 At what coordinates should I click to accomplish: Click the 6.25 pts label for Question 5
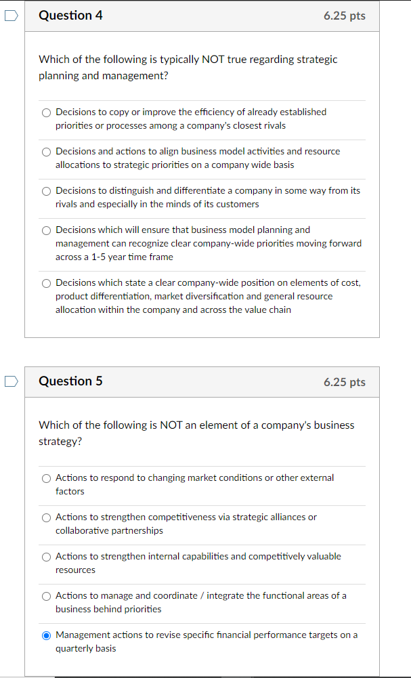coord(345,381)
